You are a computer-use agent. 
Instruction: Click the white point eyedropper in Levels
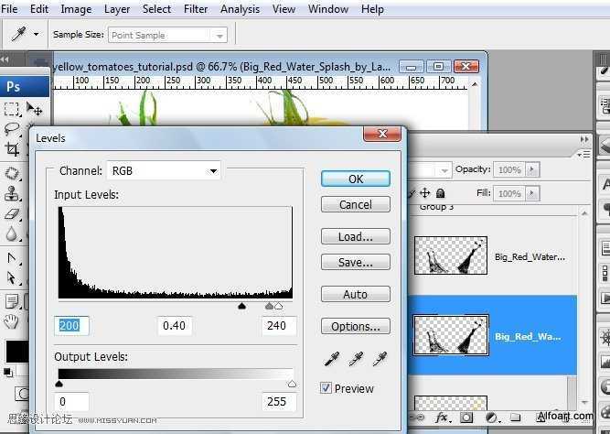[380, 359]
